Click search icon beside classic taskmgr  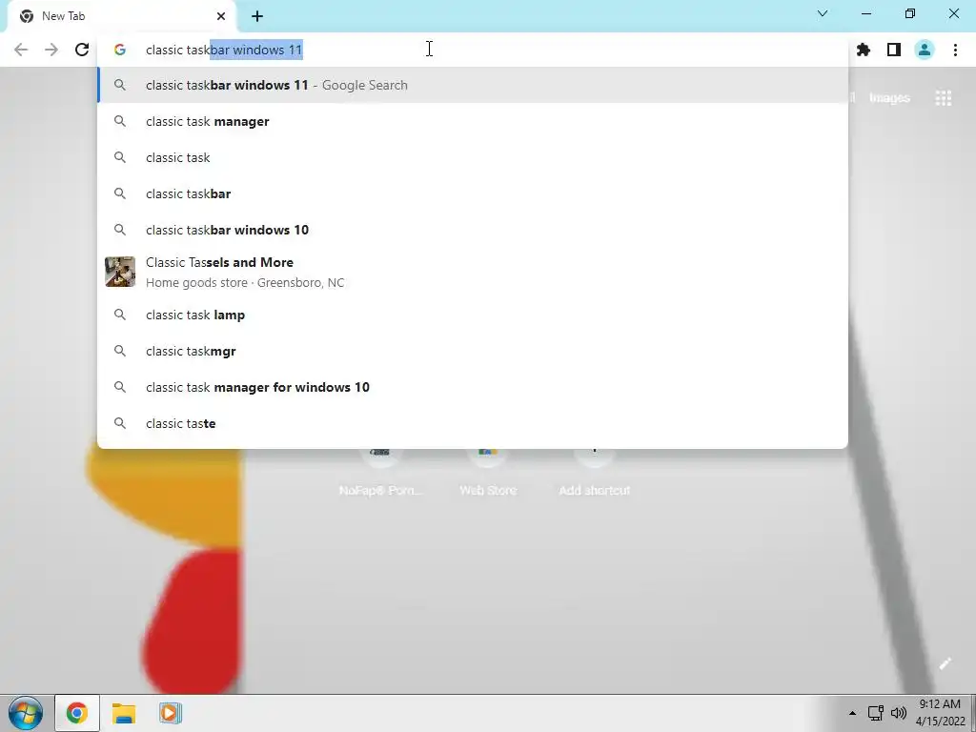(x=120, y=351)
